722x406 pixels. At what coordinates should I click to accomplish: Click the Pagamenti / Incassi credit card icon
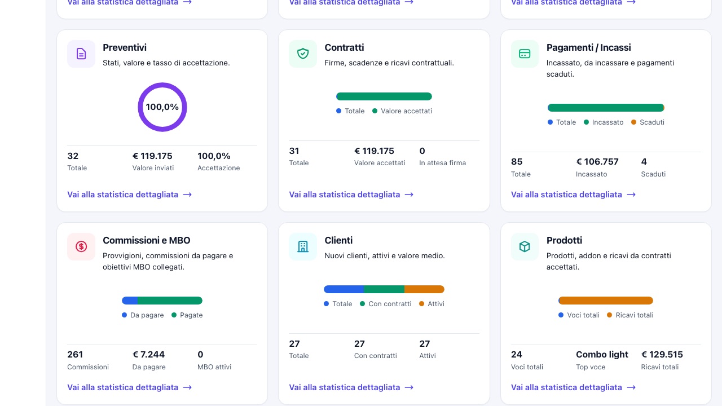525,54
